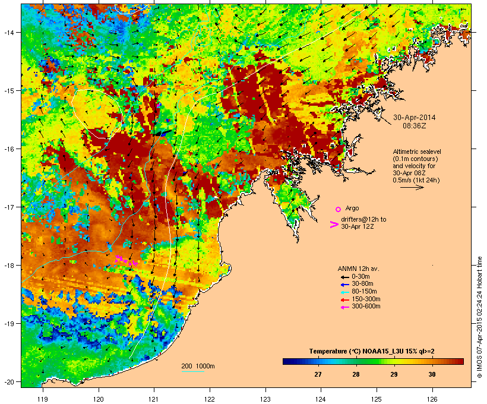Click the longitude axis label 119

point(43,399)
